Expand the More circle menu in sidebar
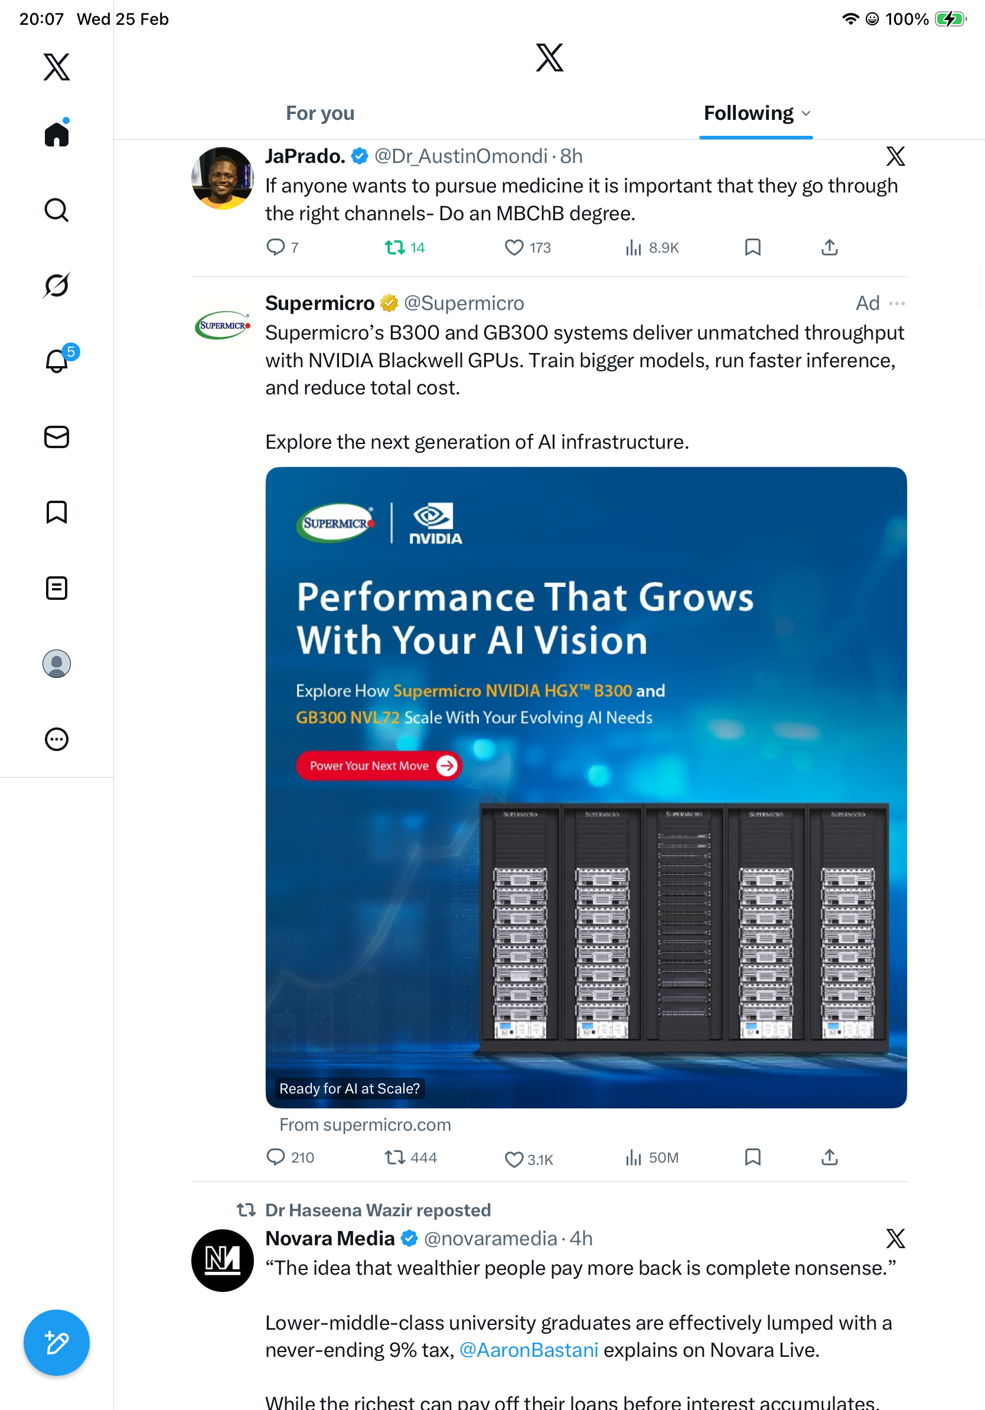This screenshot has width=985, height=1410. [57, 739]
